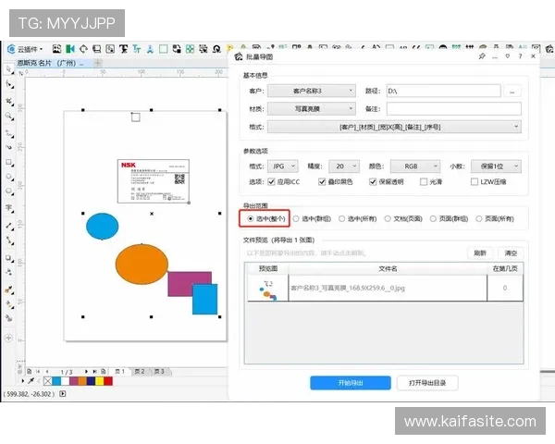Click the path browse … button
Image resolution: width=555 pixels, height=444 pixels.
(x=512, y=91)
